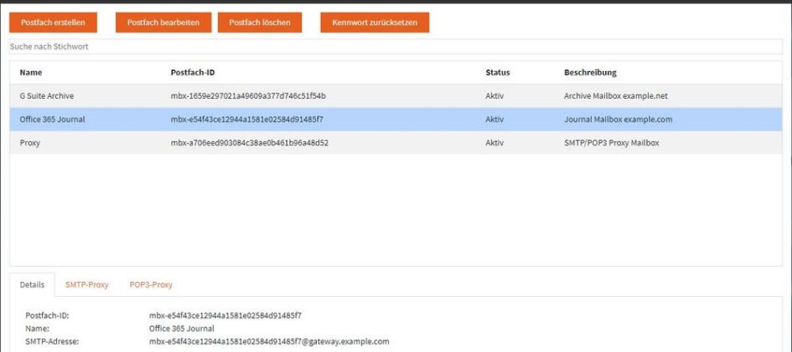Click the Postfach erstellen button
792x352 pixels.
pyautogui.click(x=53, y=23)
